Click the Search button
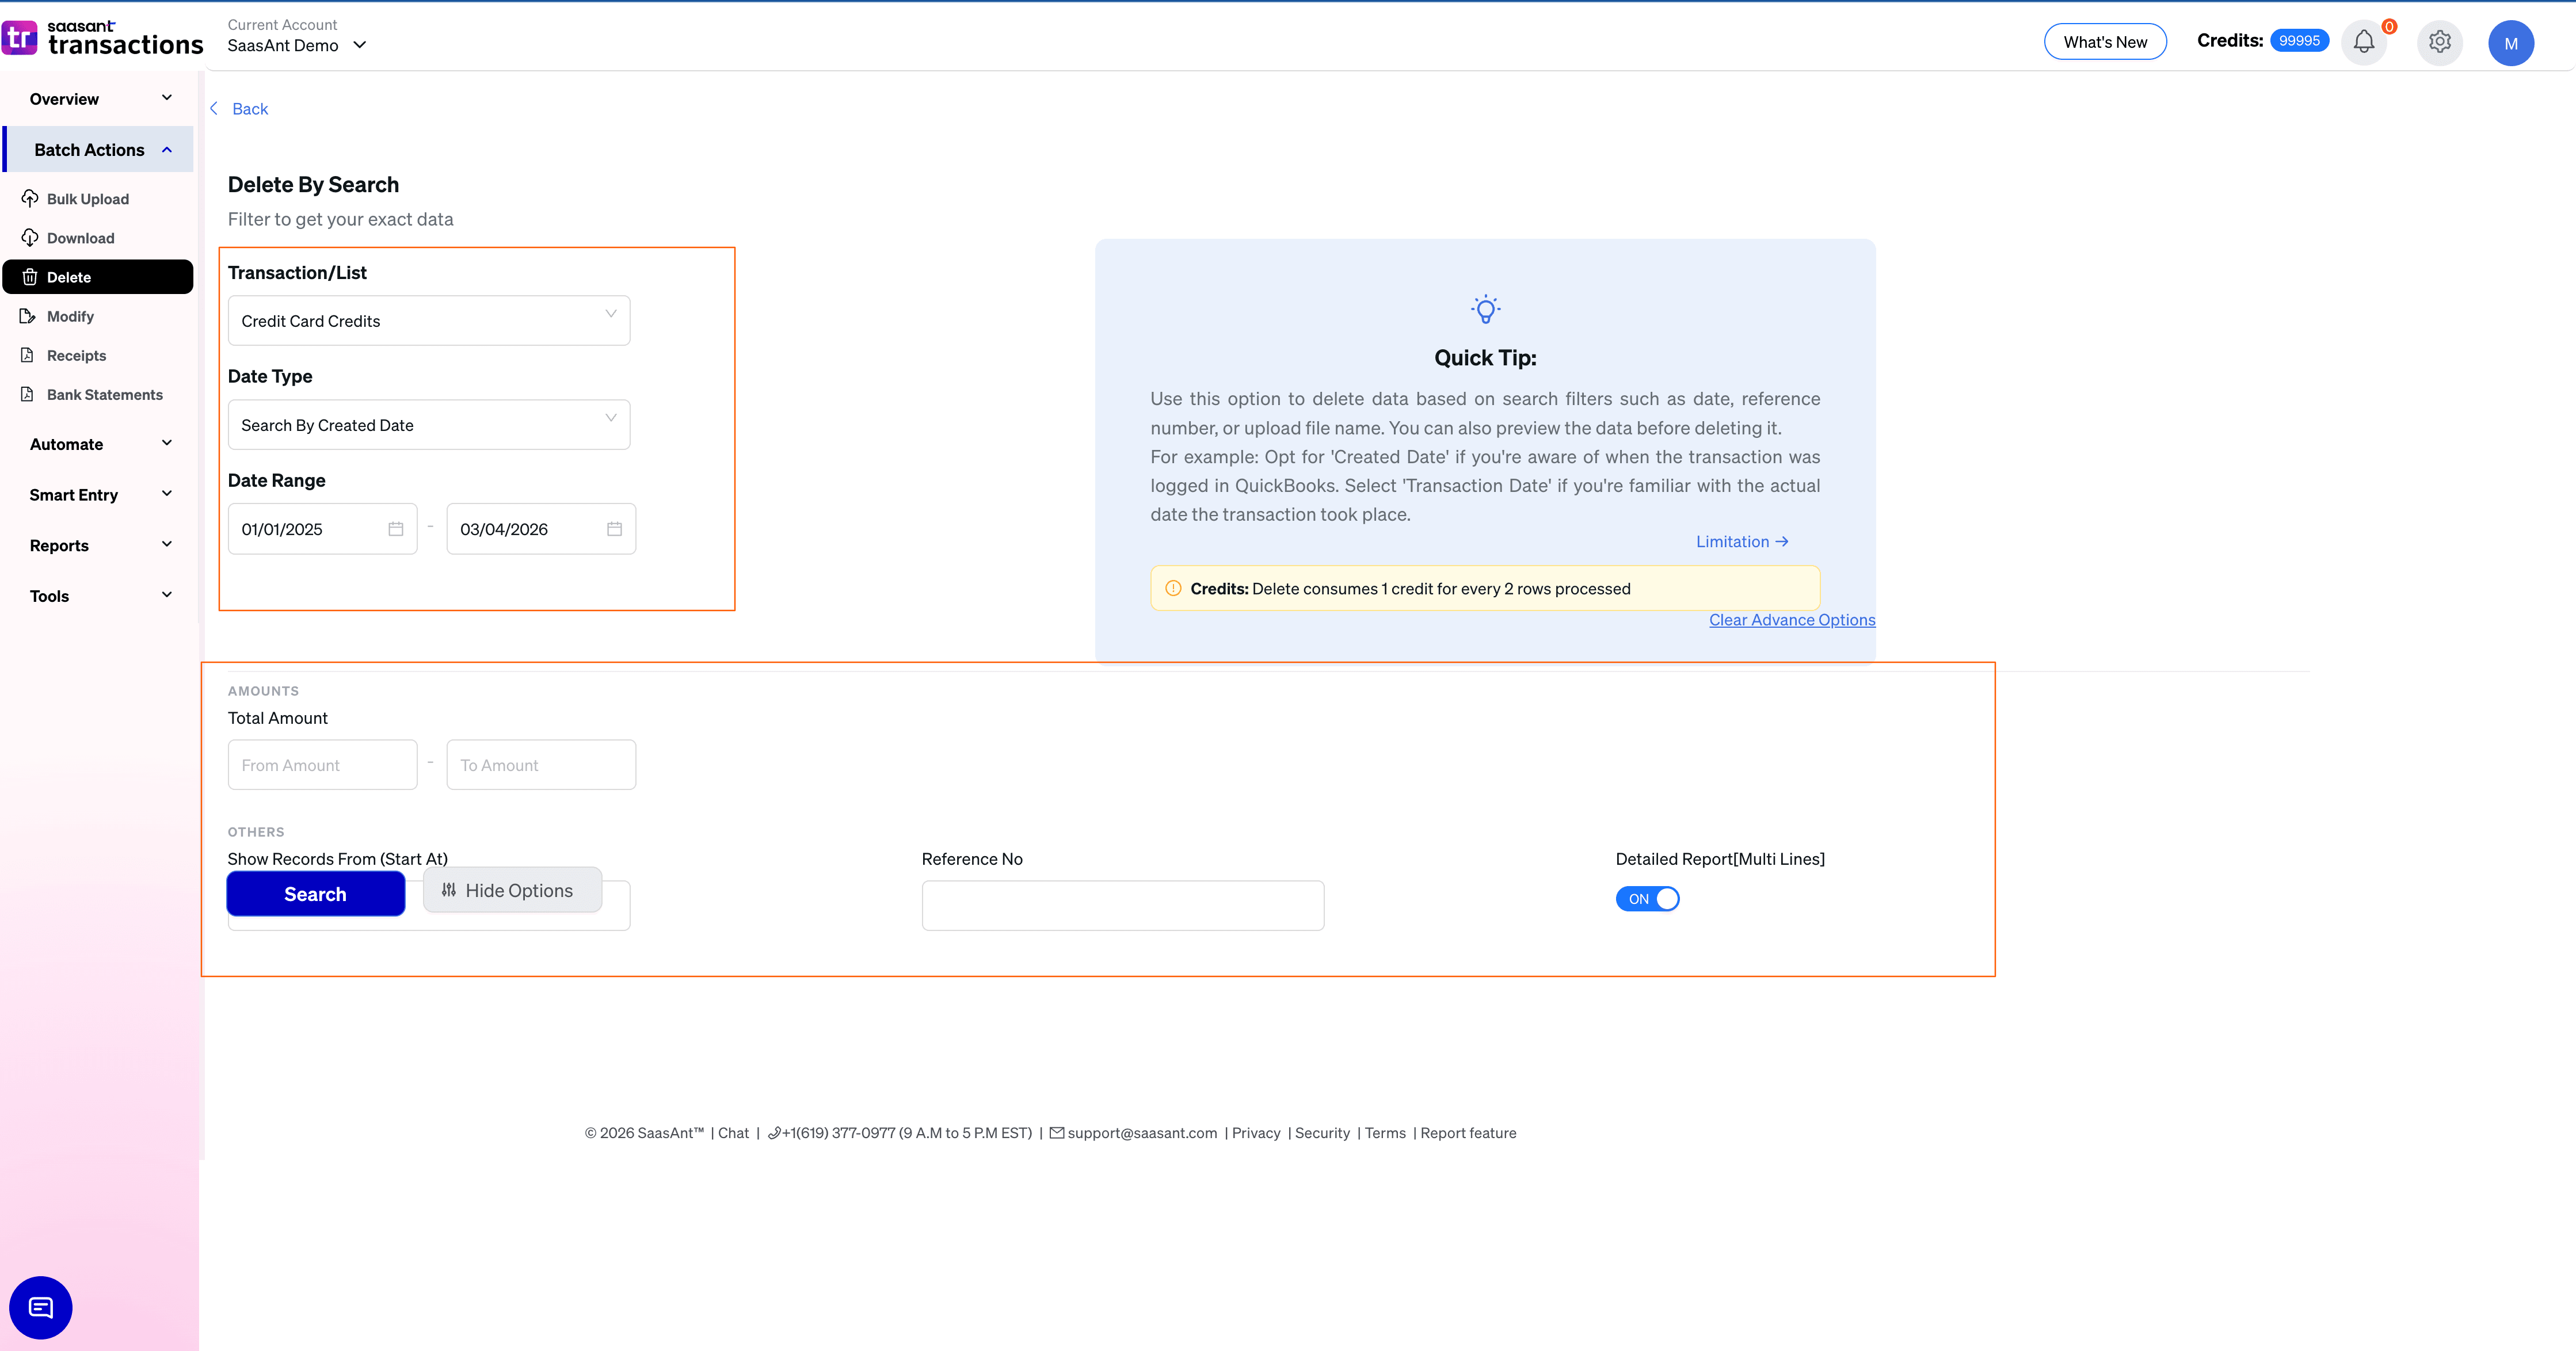Viewport: 2576px width, 1351px height. click(x=315, y=893)
